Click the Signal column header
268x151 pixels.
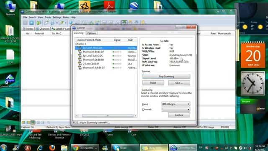tap(117, 40)
